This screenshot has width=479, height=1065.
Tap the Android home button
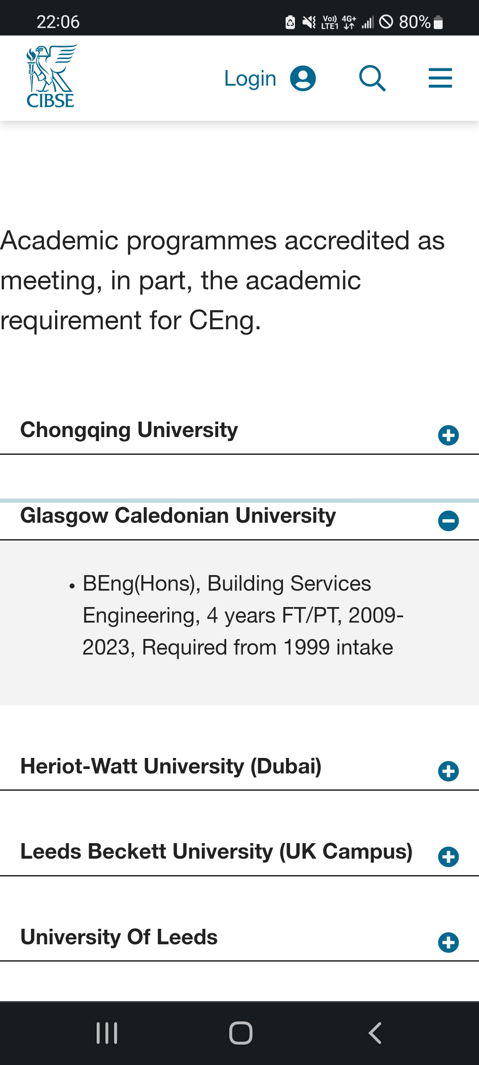pos(241,1033)
